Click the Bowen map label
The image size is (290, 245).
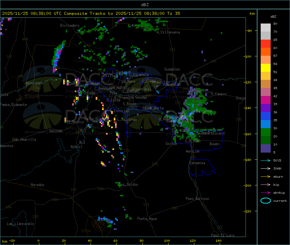click(x=215, y=144)
